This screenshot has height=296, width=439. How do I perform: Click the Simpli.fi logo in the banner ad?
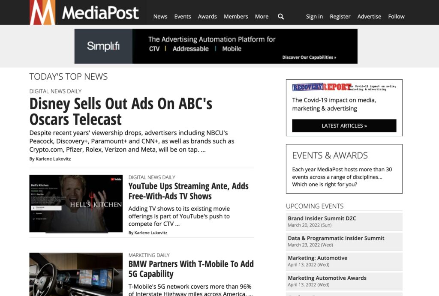click(104, 45)
